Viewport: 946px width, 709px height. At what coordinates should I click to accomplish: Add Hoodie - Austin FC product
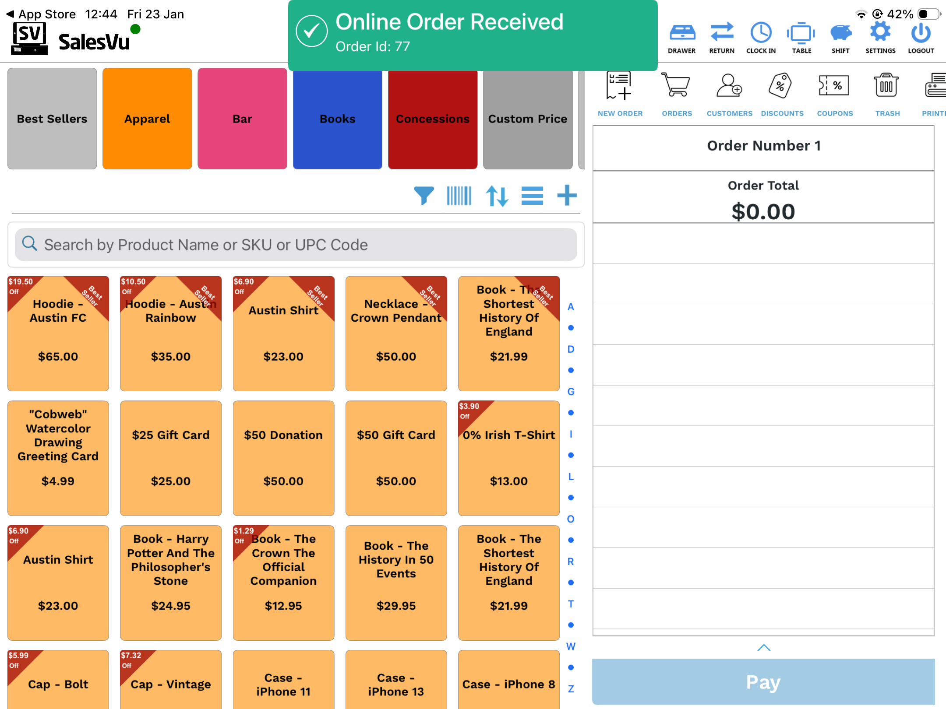[58, 333]
